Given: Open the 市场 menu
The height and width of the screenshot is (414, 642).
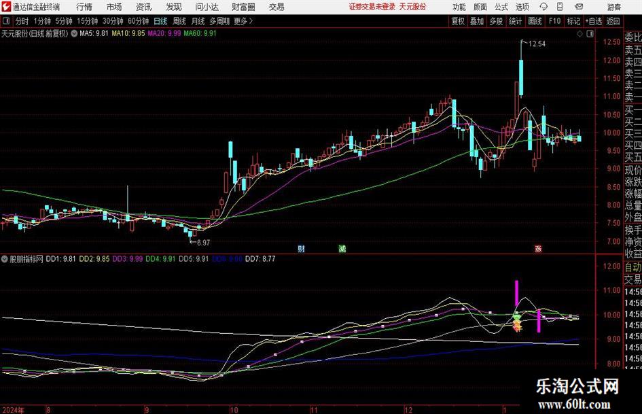Looking at the screenshot, I should [x=114, y=7].
